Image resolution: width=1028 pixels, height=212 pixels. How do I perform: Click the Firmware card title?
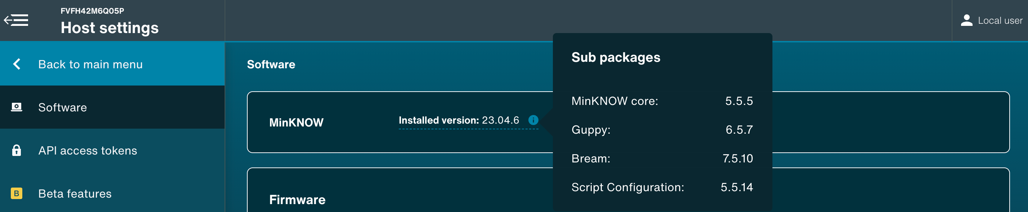click(297, 200)
